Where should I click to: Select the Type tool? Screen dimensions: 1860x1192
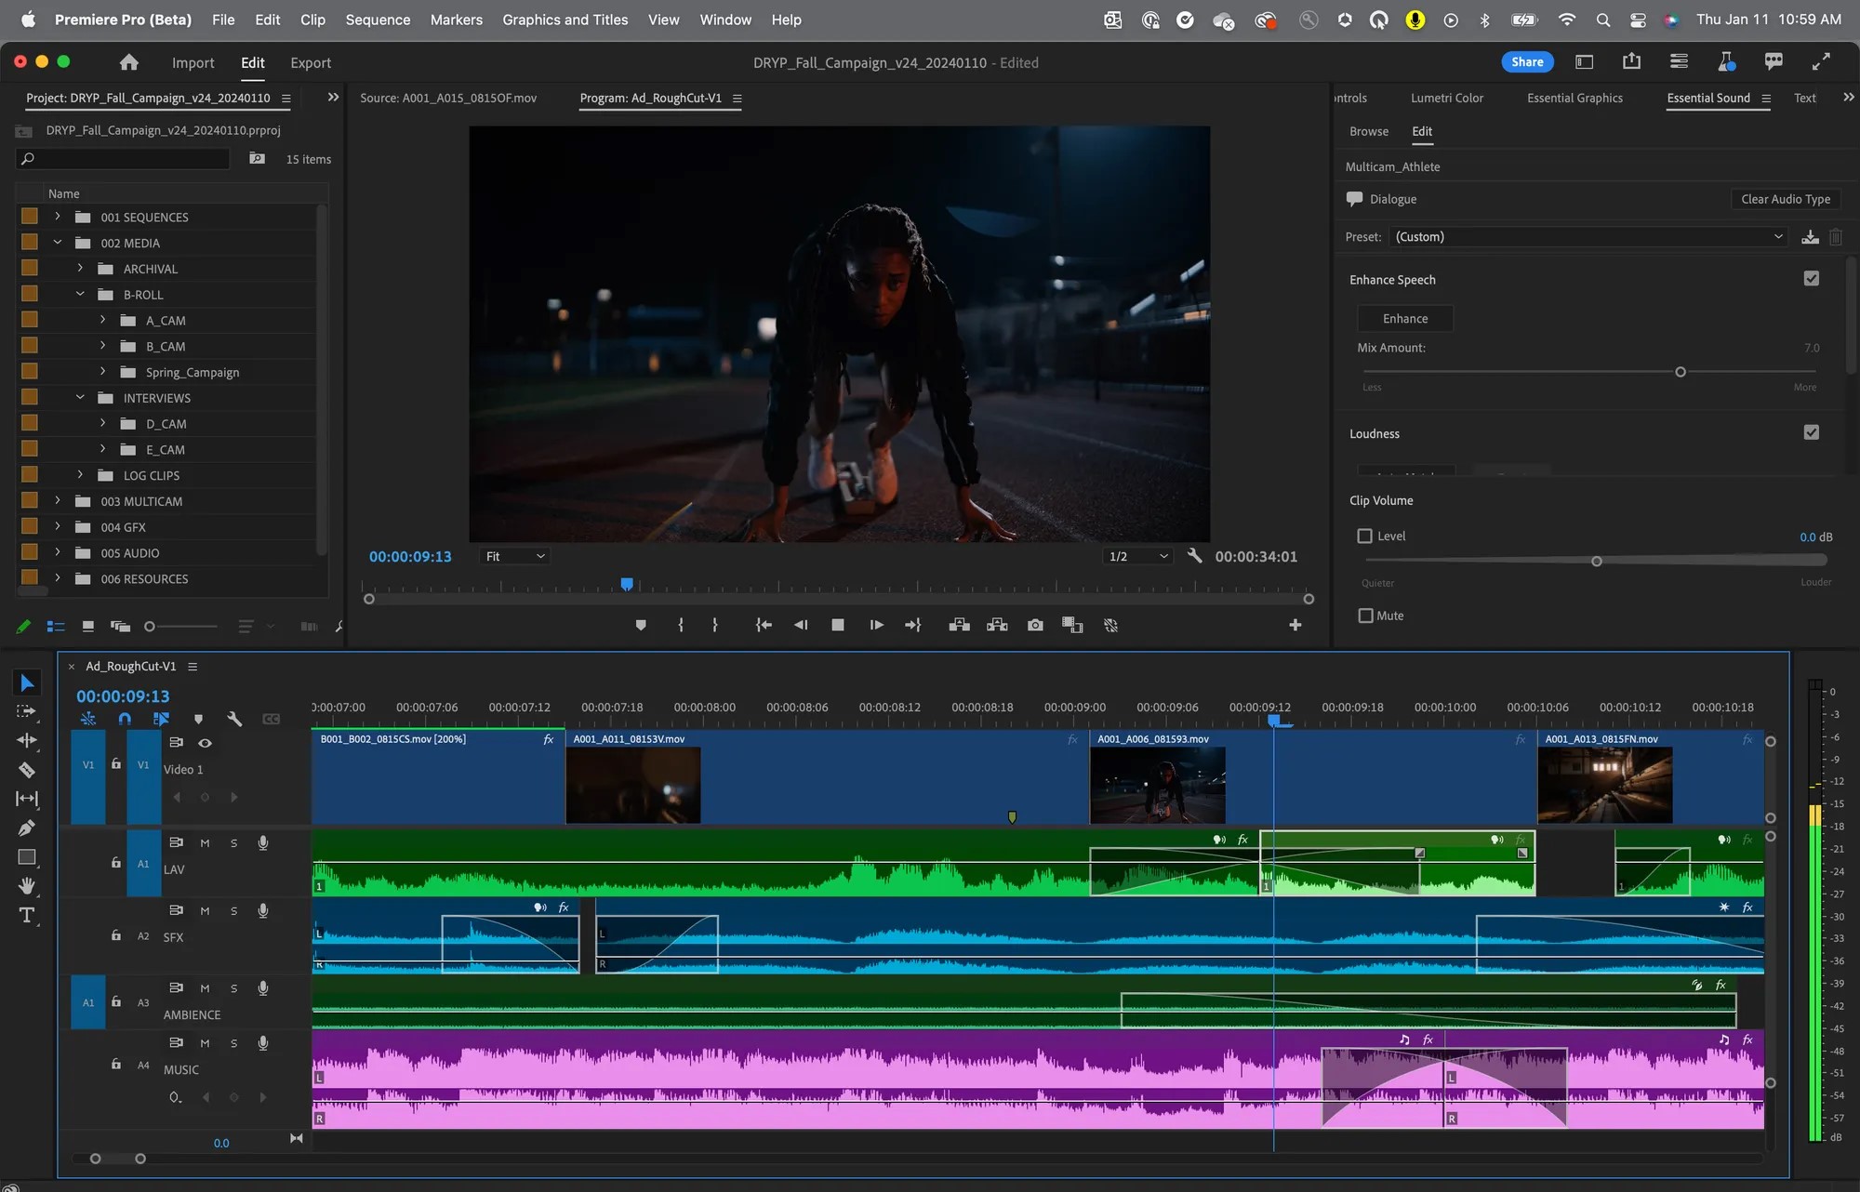coord(27,915)
